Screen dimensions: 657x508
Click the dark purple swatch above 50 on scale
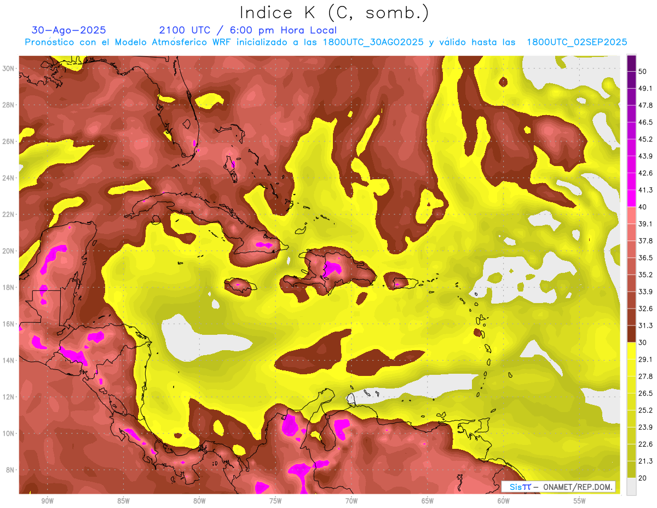(x=631, y=64)
